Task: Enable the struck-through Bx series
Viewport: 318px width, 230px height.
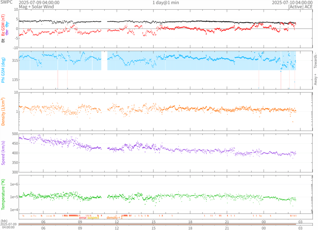Action: coord(7,33)
